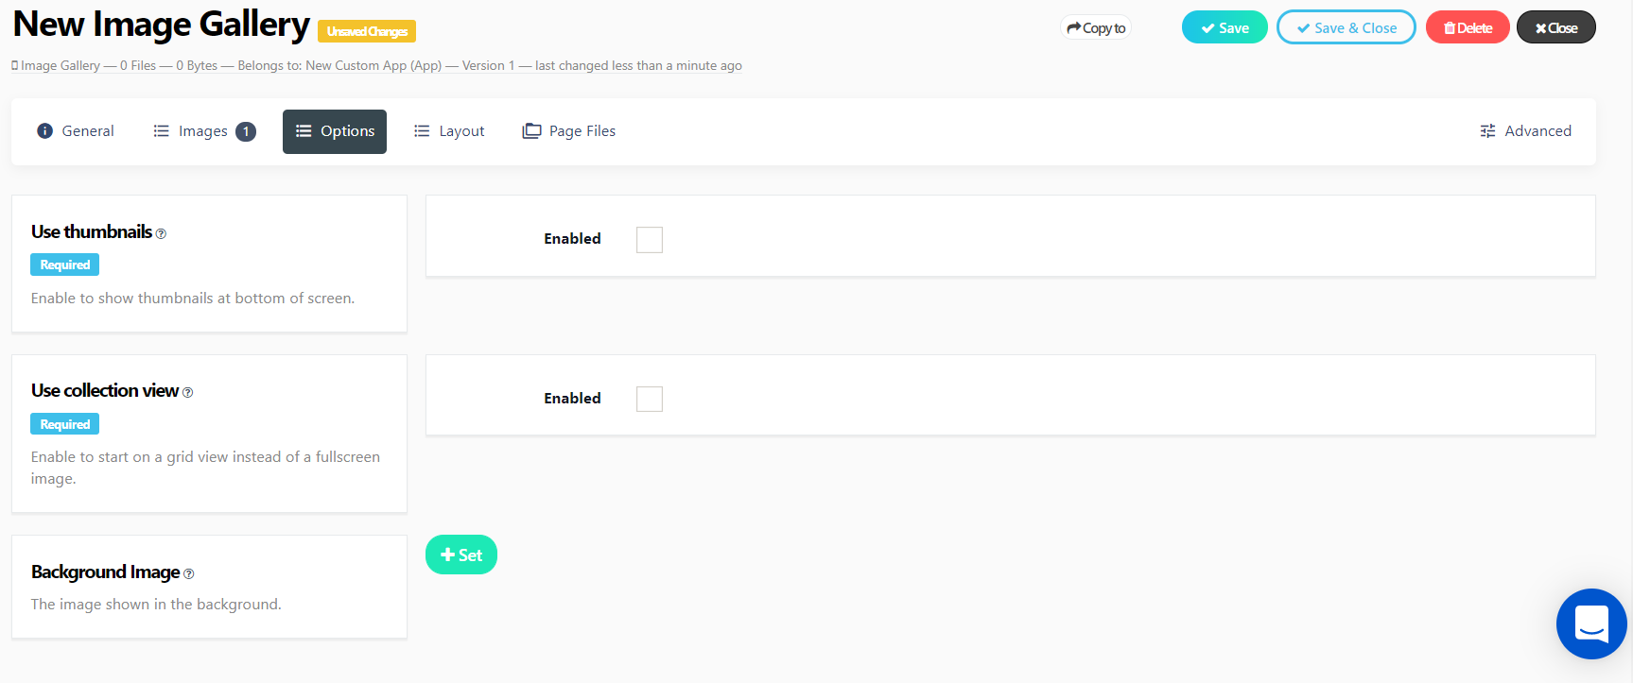The height and width of the screenshot is (683, 1633).
Task: Click the Save button
Action: [1225, 28]
